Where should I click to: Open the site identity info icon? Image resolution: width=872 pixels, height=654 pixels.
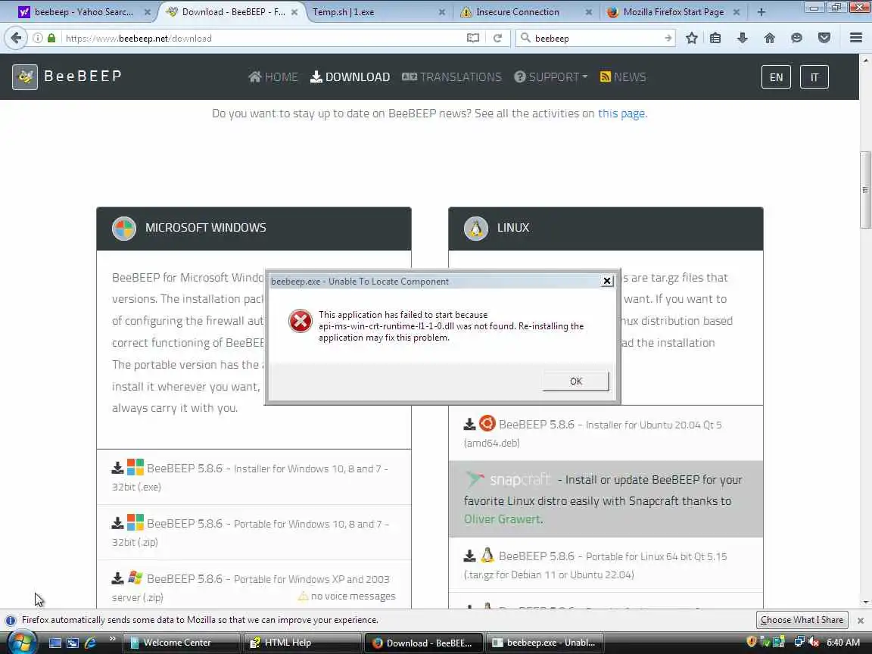coord(37,38)
